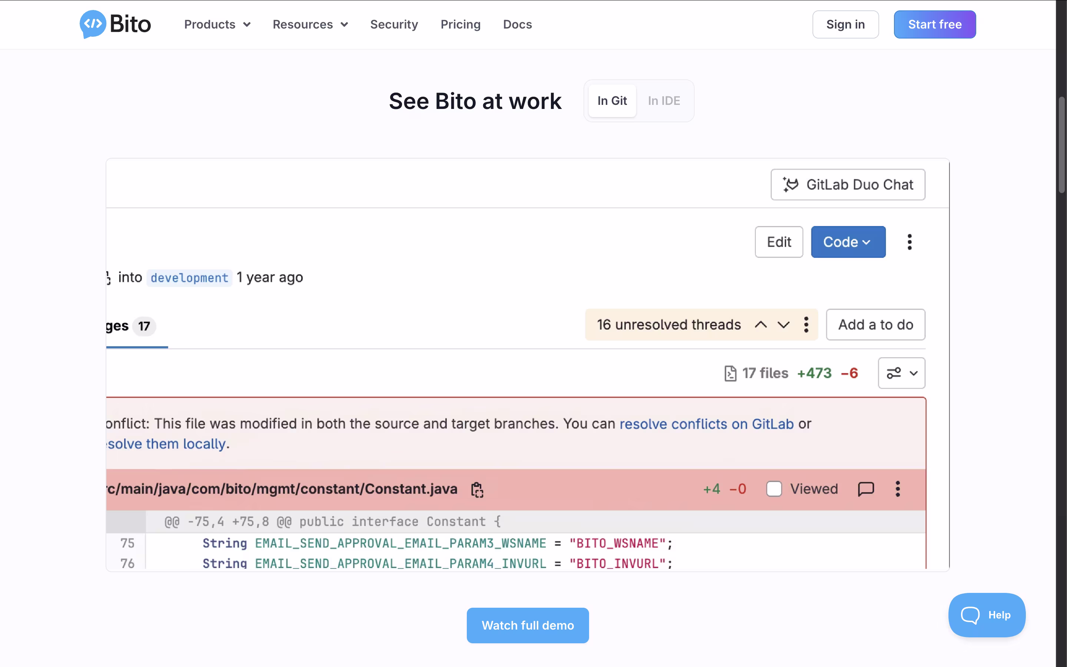Click the 17 files icon
The height and width of the screenshot is (667, 1067).
coord(730,373)
